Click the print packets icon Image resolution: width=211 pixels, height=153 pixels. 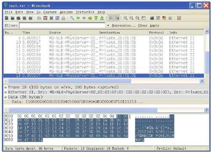pyautogui.click(x=63, y=18)
